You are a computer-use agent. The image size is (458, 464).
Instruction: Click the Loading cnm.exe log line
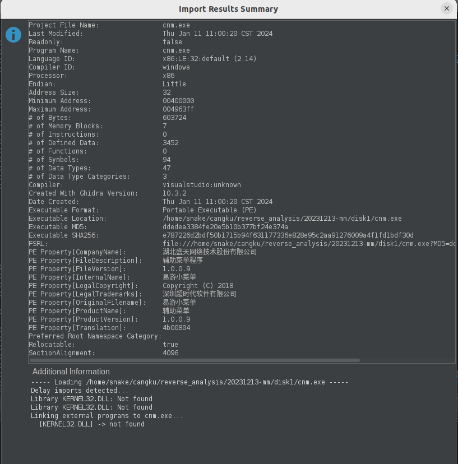pyautogui.click(x=189, y=382)
